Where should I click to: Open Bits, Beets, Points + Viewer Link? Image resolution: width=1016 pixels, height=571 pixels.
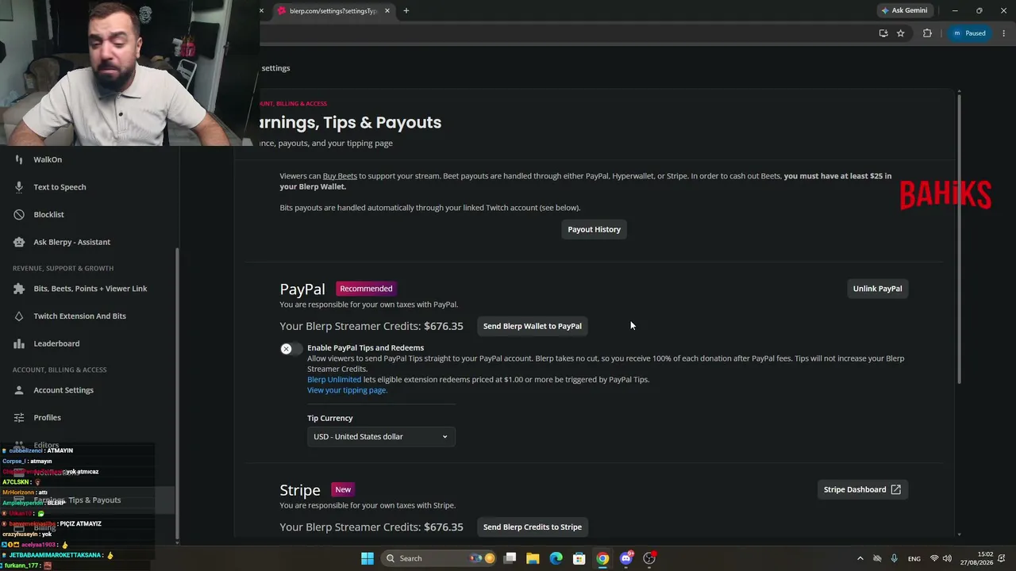tap(90, 289)
